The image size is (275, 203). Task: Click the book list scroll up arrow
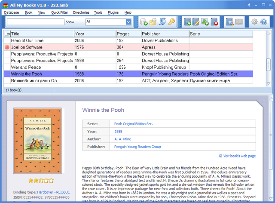268,33
